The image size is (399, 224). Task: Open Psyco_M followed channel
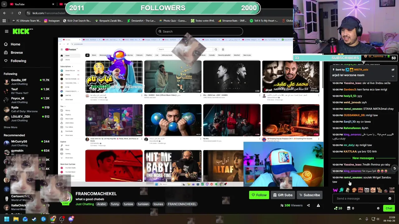click(x=26, y=100)
